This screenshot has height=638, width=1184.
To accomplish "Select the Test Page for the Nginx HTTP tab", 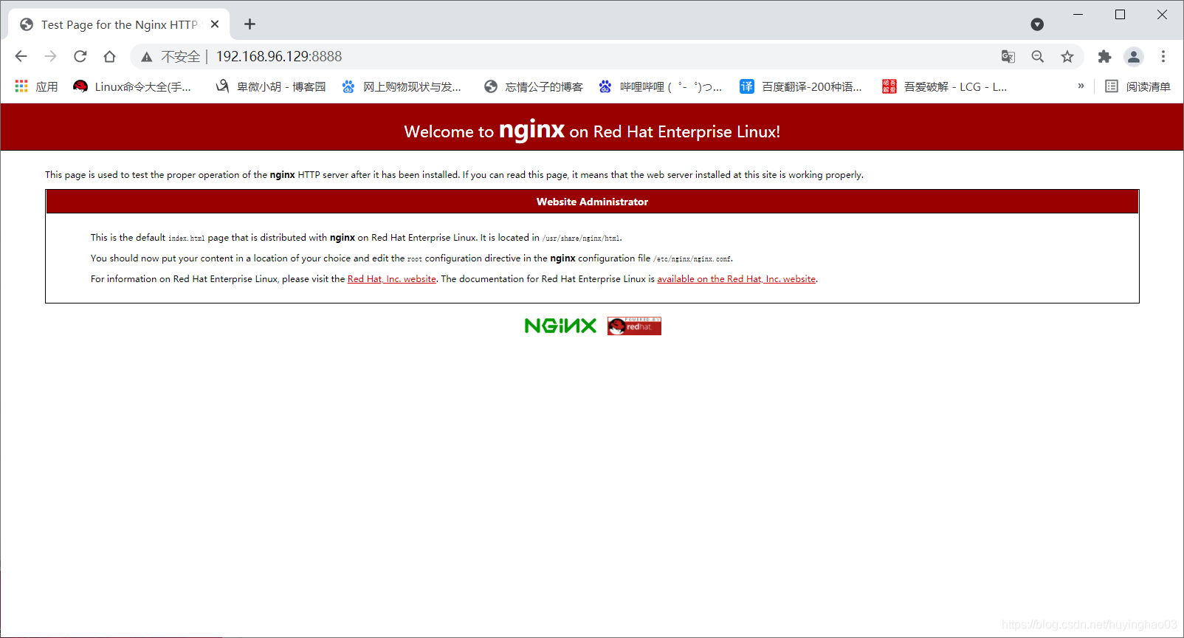I will (x=120, y=24).
